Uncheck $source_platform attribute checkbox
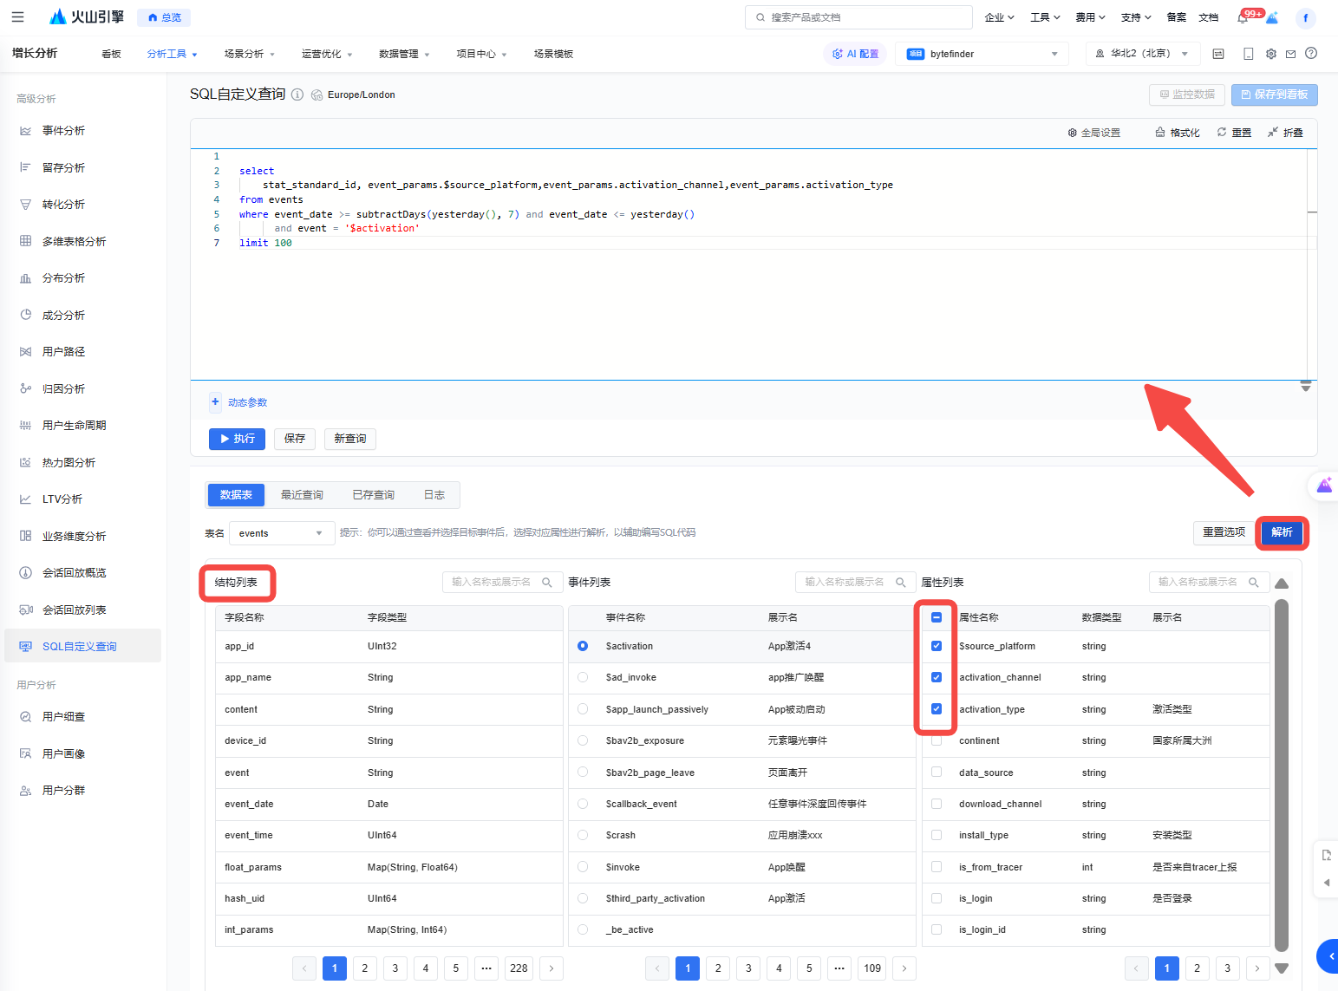This screenshot has height=991, width=1338. click(x=937, y=646)
